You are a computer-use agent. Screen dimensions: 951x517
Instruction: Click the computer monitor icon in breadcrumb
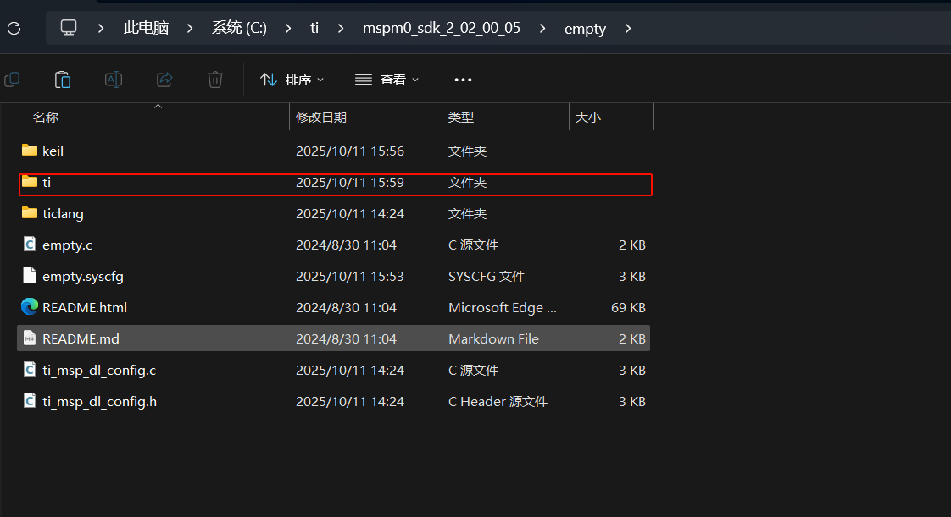(69, 28)
